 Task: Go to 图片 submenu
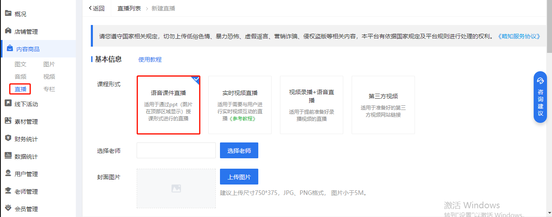(49, 64)
